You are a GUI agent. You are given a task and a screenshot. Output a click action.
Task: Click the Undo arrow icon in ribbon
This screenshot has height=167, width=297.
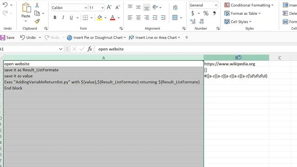click(5, 5)
